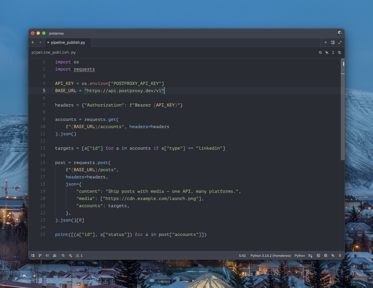Navigate back with the left arrow
Screen dimensions: 373x288
coord(33,42)
